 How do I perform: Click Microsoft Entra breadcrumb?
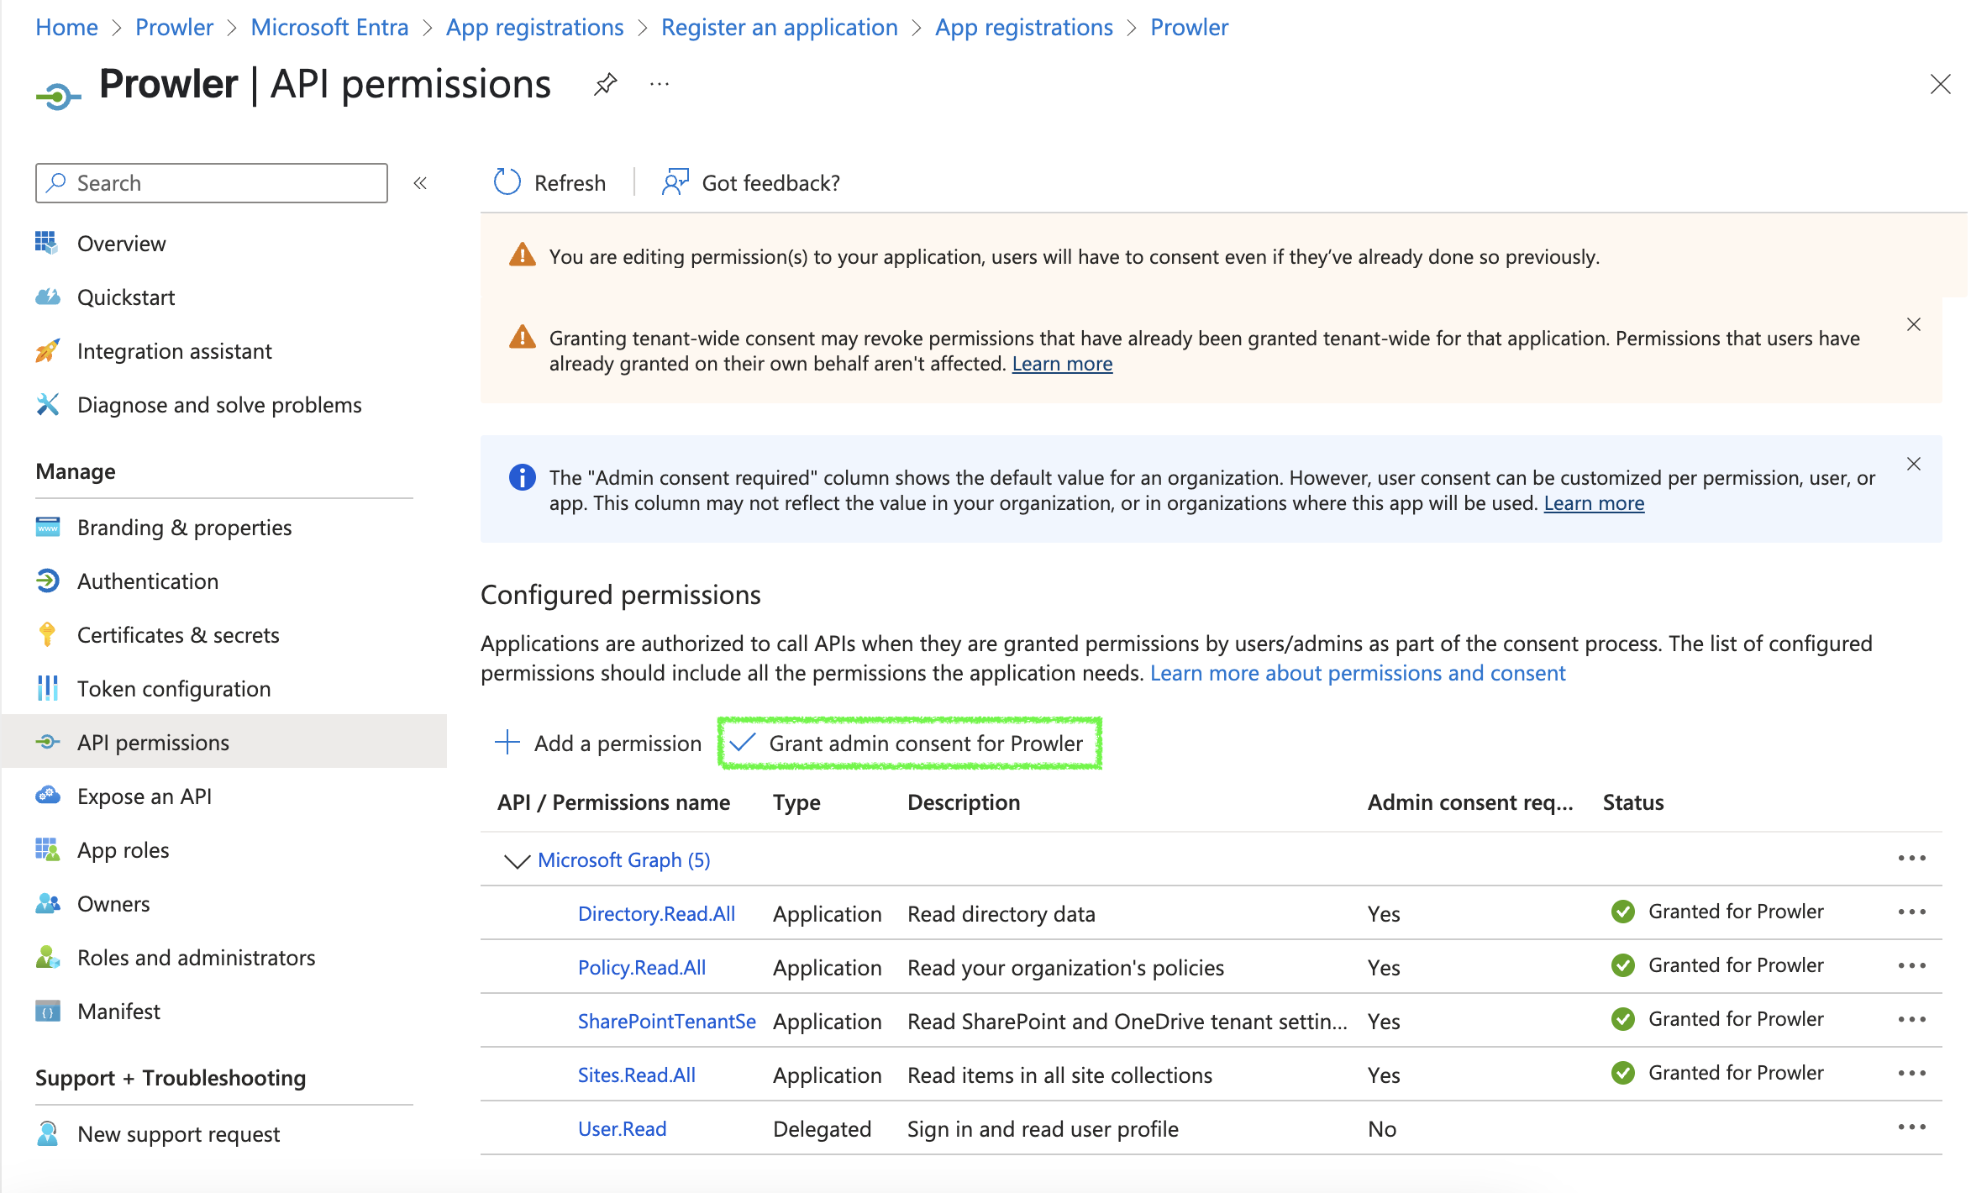pos(329,27)
